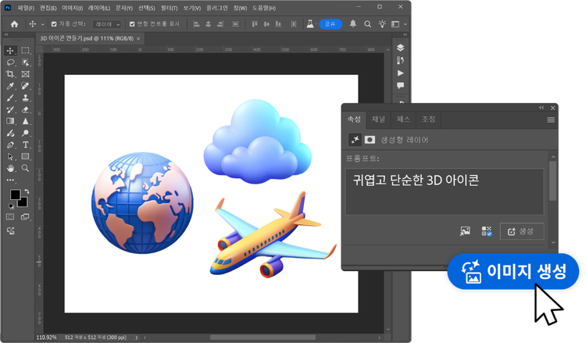Go to the Home screen
The width and height of the screenshot is (586, 343).
coord(14,24)
